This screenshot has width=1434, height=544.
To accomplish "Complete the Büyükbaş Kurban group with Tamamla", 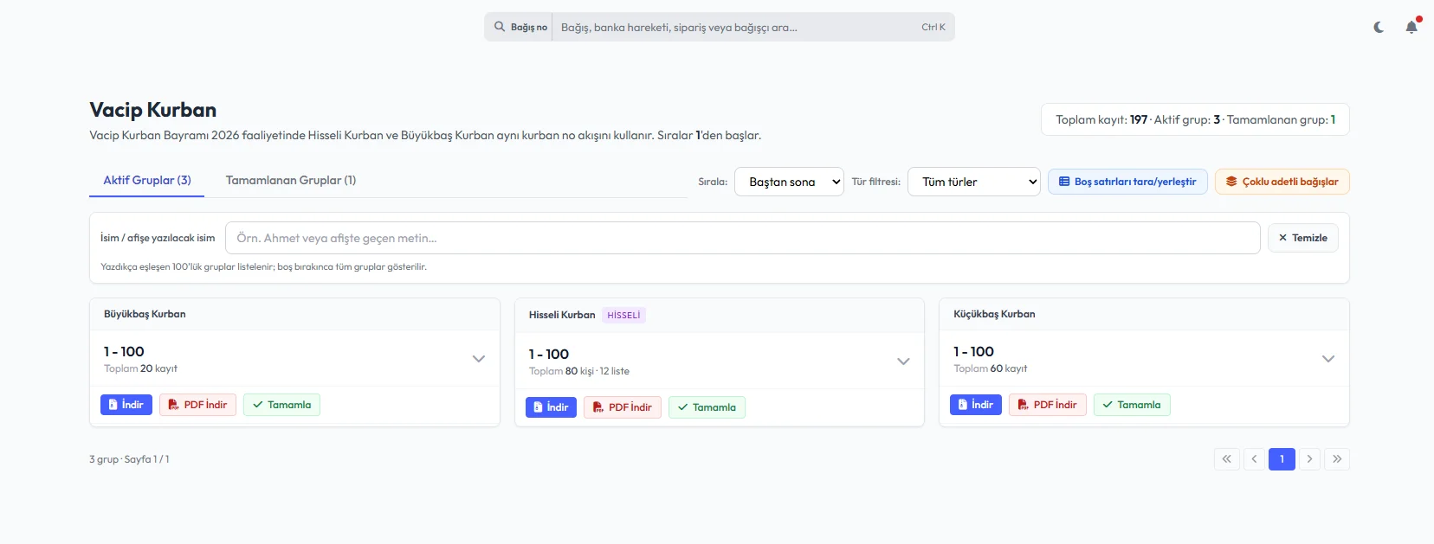I will click(281, 405).
